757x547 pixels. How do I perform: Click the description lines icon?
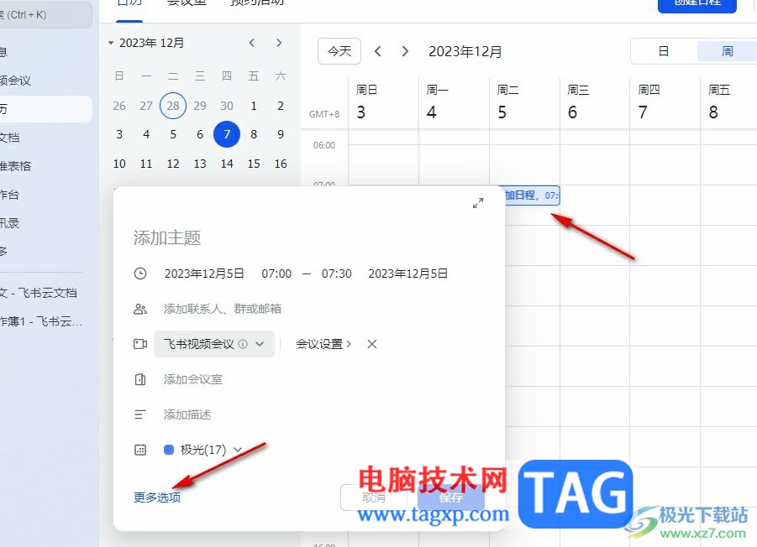click(x=140, y=414)
